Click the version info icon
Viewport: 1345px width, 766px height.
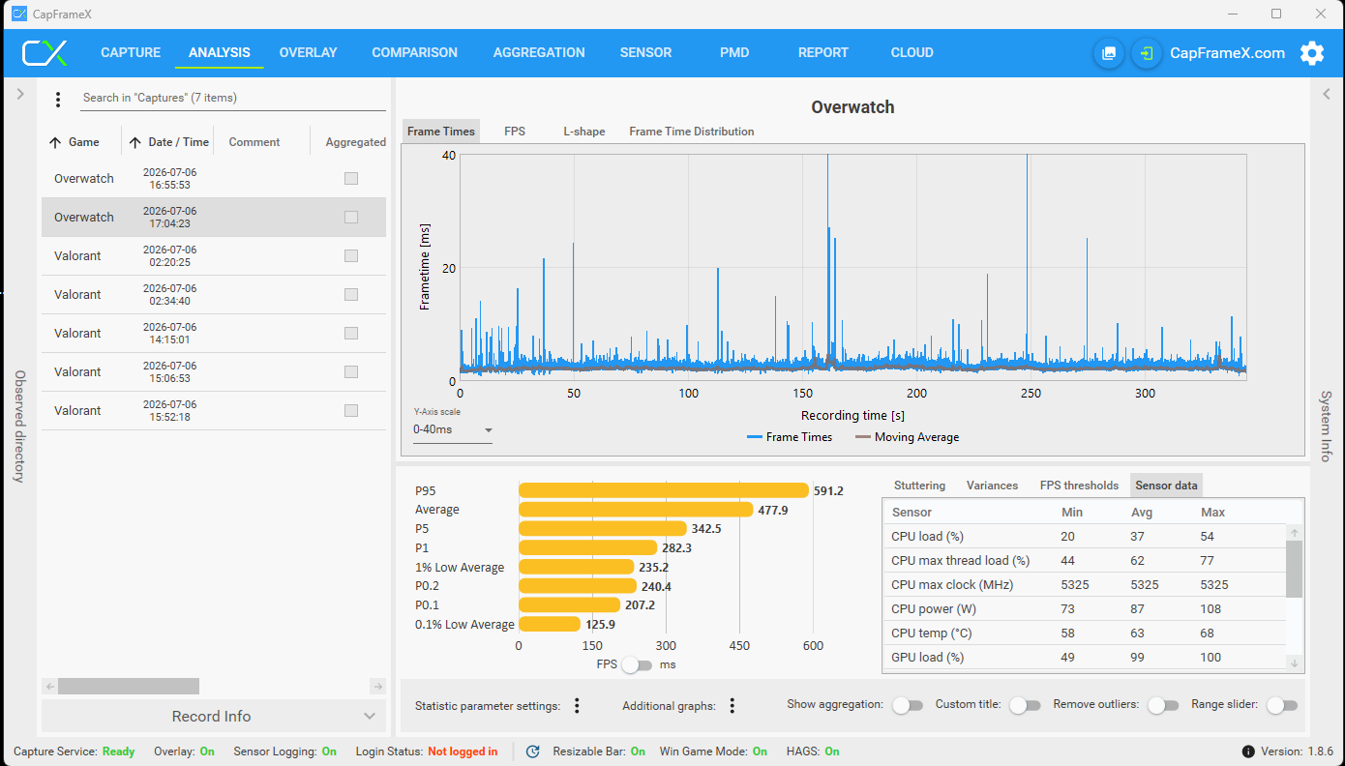click(1248, 751)
